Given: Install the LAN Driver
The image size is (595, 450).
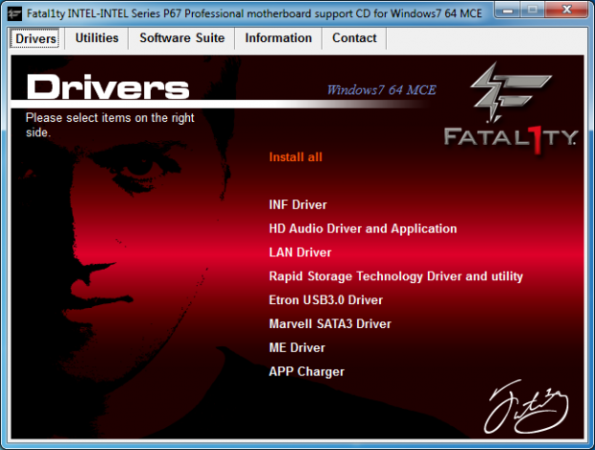Looking at the screenshot, I should (299, 252).
